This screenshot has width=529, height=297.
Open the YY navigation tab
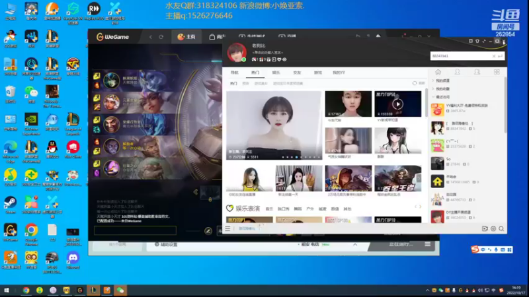click(x=235, y=73)
